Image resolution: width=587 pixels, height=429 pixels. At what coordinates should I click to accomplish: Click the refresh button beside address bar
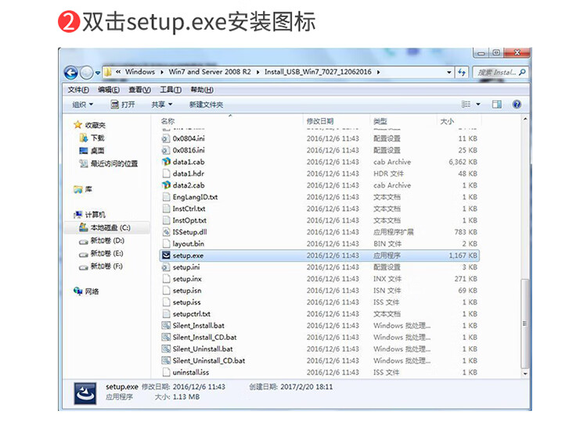[x=463, y=72]
